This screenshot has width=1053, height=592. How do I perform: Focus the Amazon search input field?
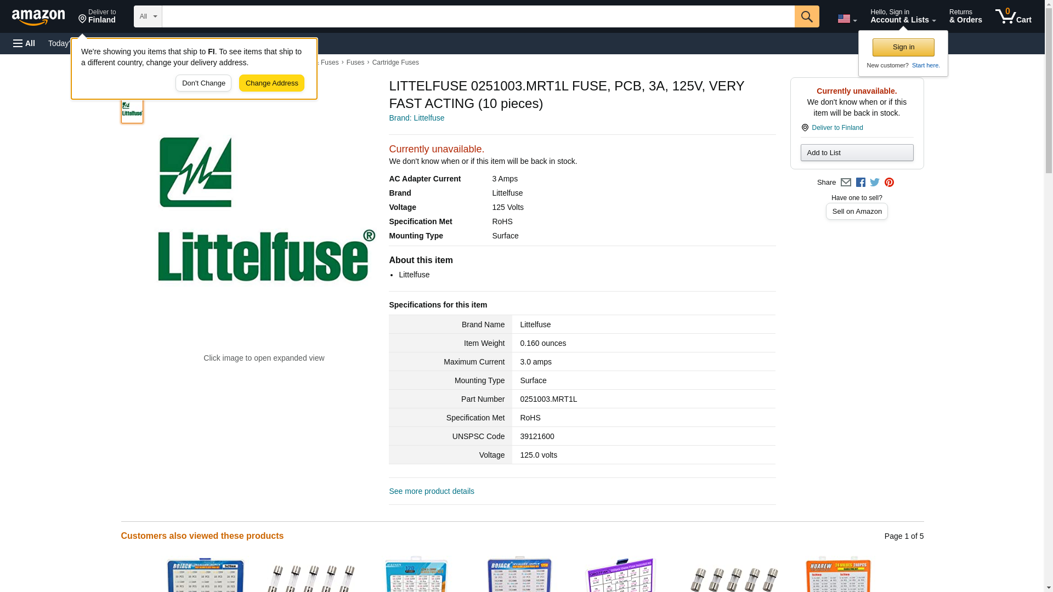[x=477, y=16]
